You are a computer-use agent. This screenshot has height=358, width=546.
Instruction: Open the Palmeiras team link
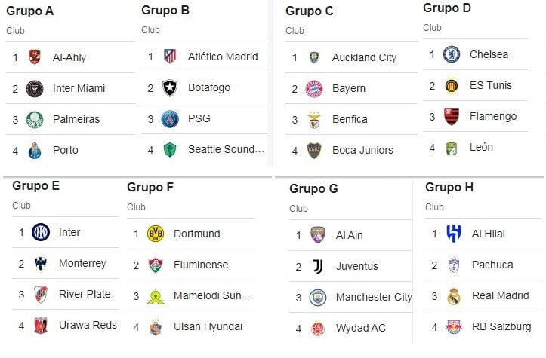click(x=76, y=120)
